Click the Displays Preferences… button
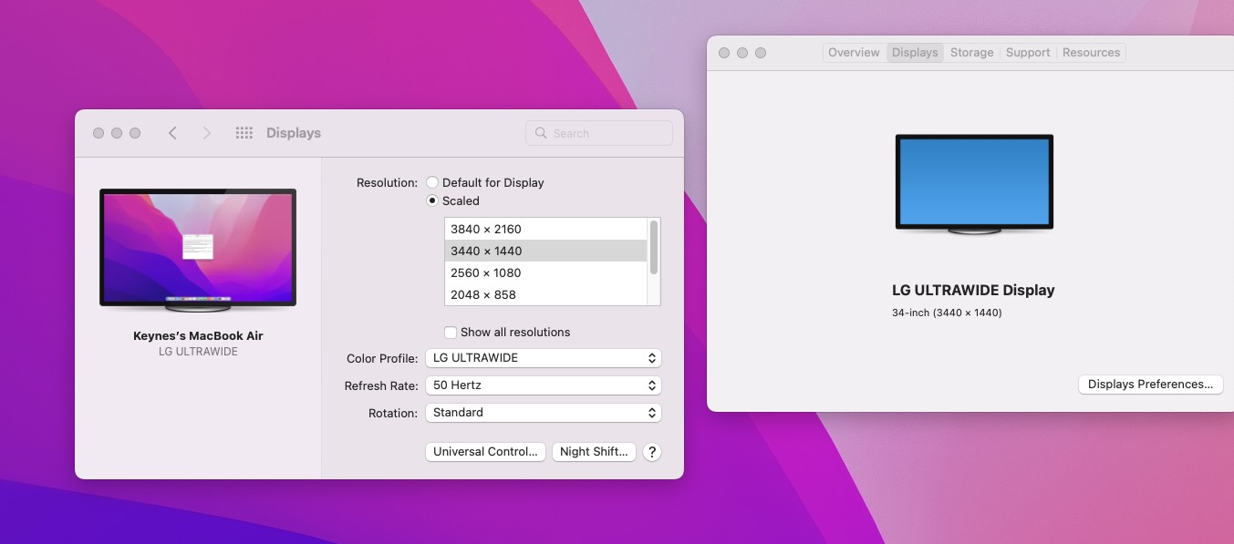 tap(1150, 385)
